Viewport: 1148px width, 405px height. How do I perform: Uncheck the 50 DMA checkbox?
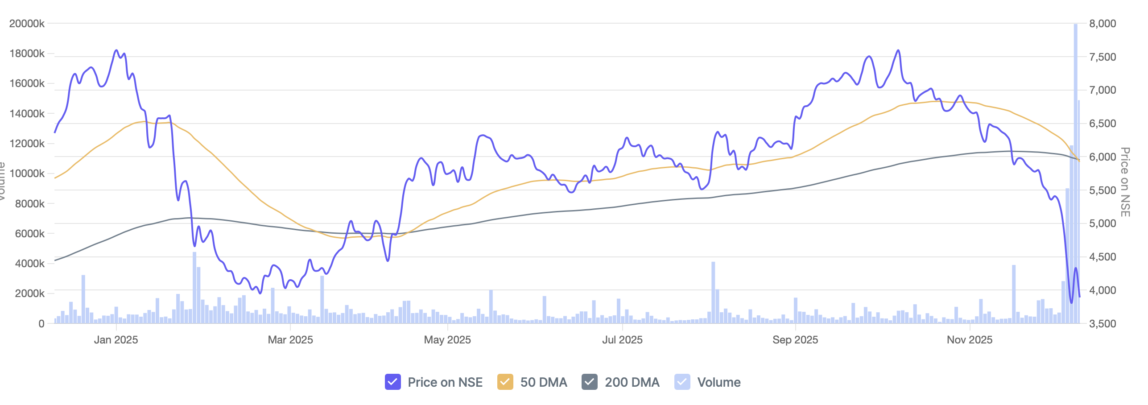505,382
